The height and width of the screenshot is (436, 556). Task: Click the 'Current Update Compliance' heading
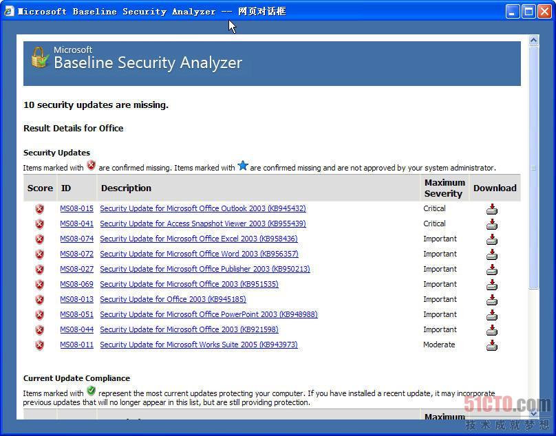coord(76,378)
